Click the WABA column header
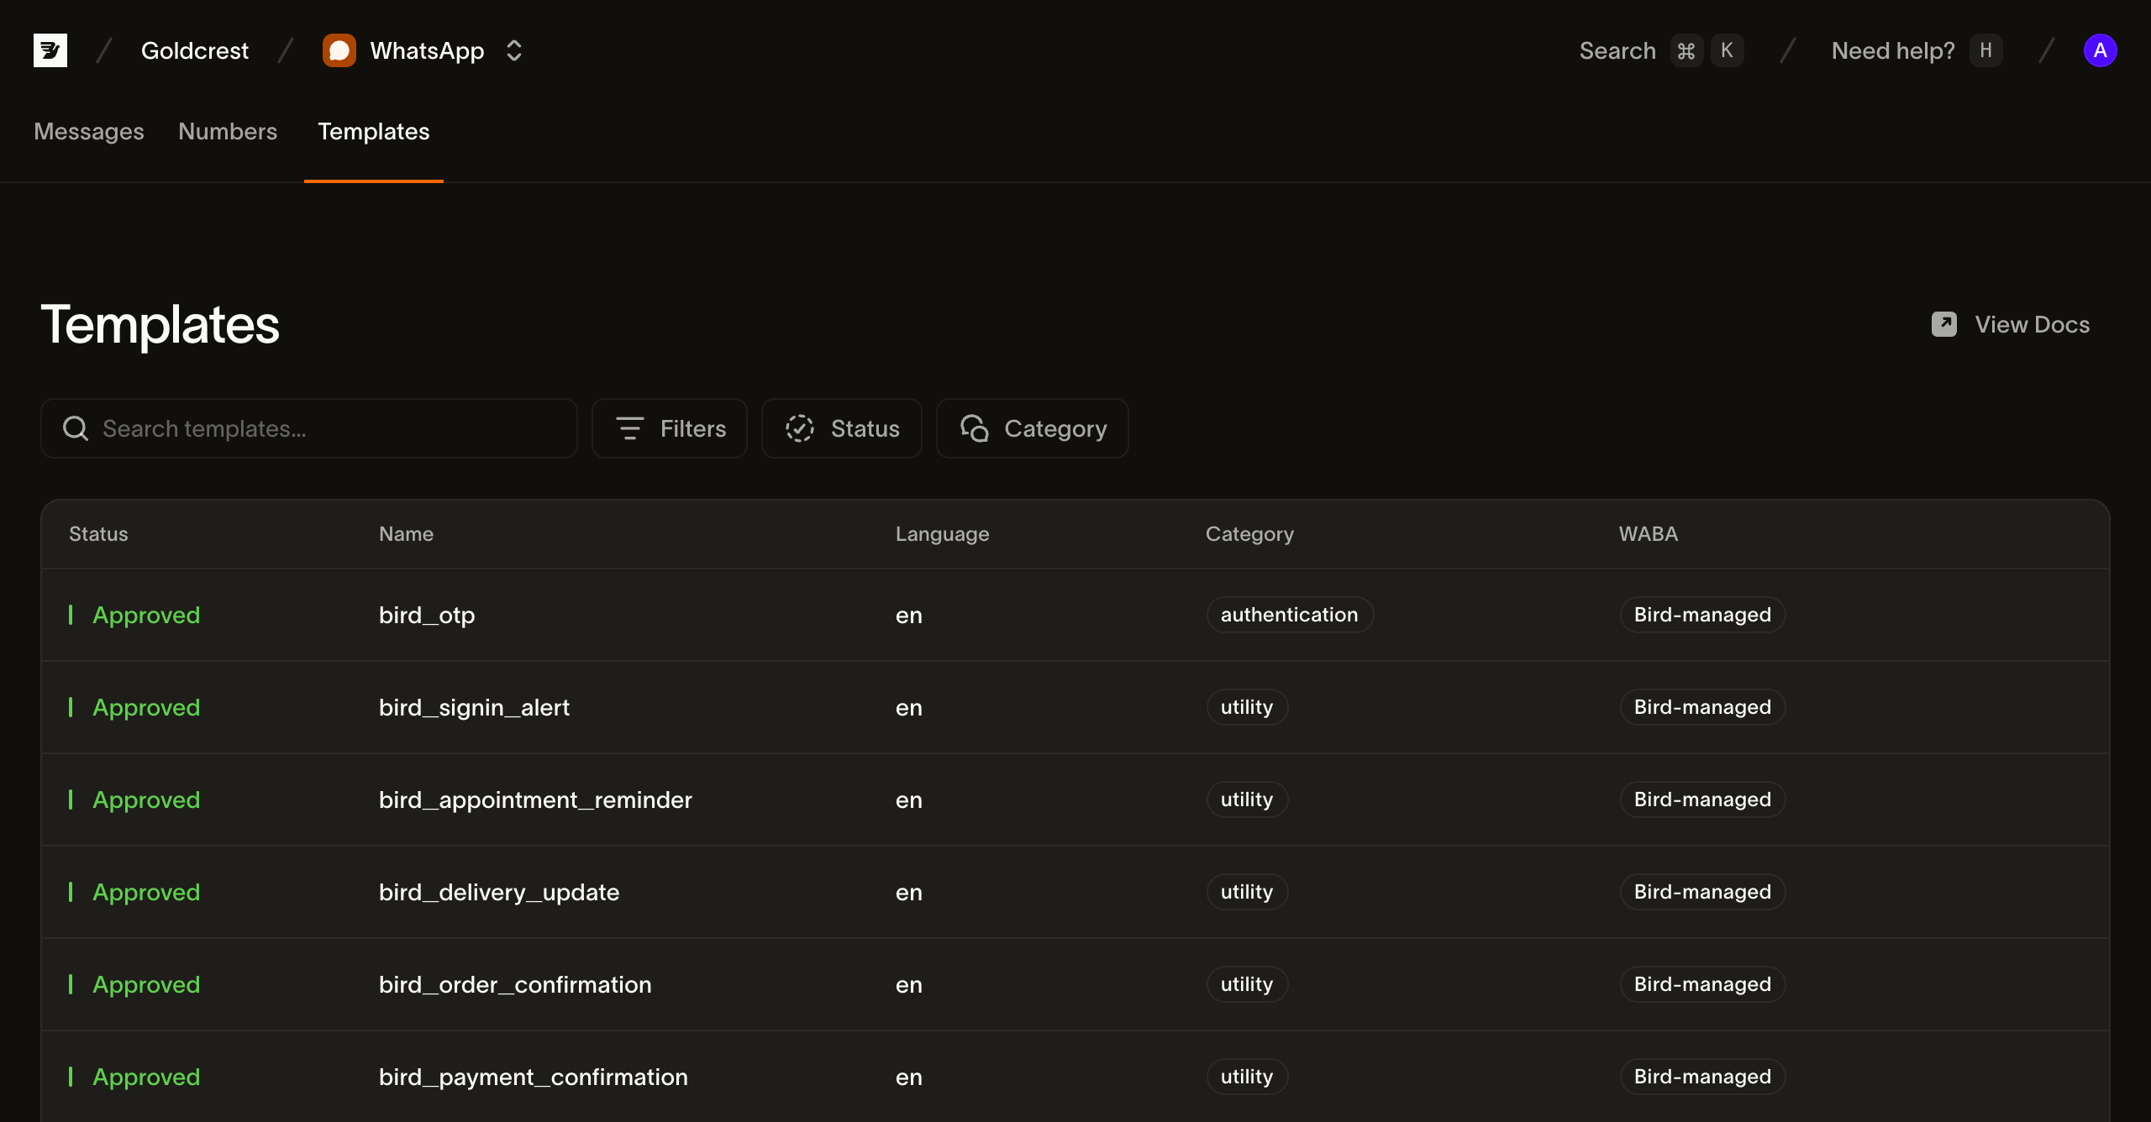The image size is (2151, 1122). [x=1649, y=534]
